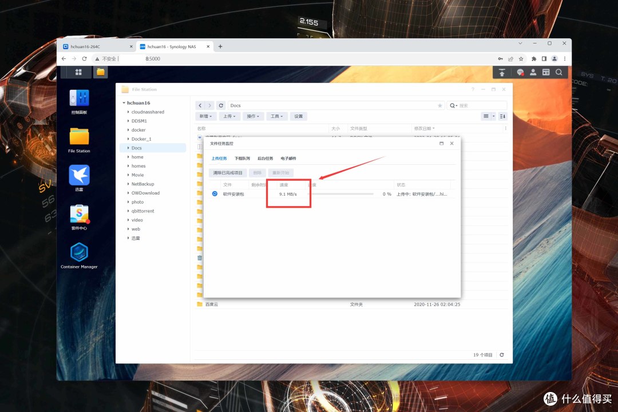Open the 上传 dropdown menu
Viewport: 618px width, 412px height.
(229, 116)
